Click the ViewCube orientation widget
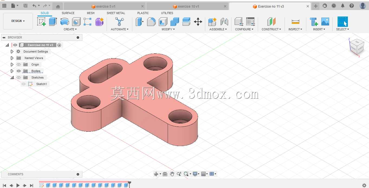369x188 pixels. pyautogui.click(x=357, y=48)
